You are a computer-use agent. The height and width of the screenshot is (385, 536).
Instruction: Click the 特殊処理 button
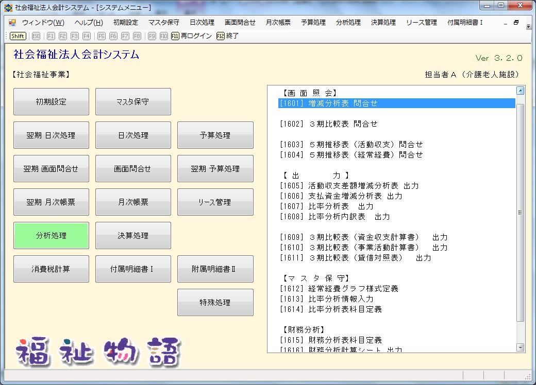215,303
